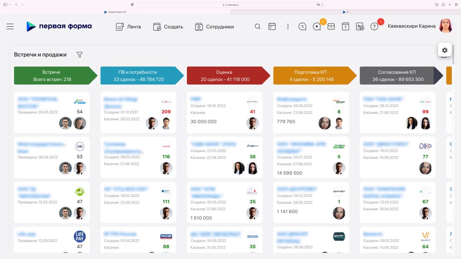Screen dimensions: 461x259
Task: Open starred notifications with the orange badge
Action: 317,26
